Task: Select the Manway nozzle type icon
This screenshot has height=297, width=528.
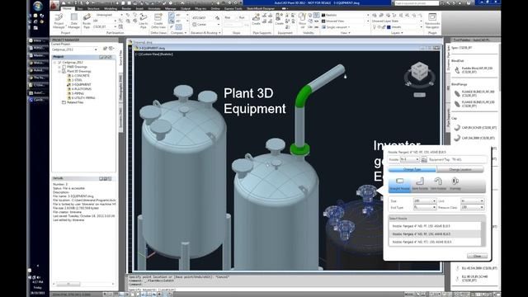Action: (455, 185)
